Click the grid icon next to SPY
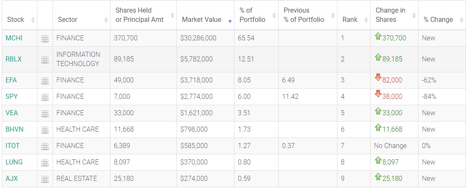 (45, 97)
